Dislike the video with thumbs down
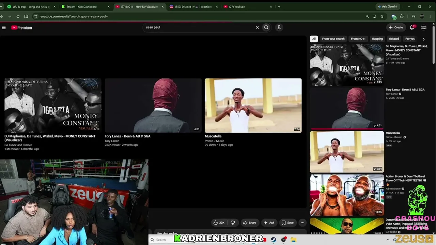Screen dimensions: 436x245 coord(233,223)
